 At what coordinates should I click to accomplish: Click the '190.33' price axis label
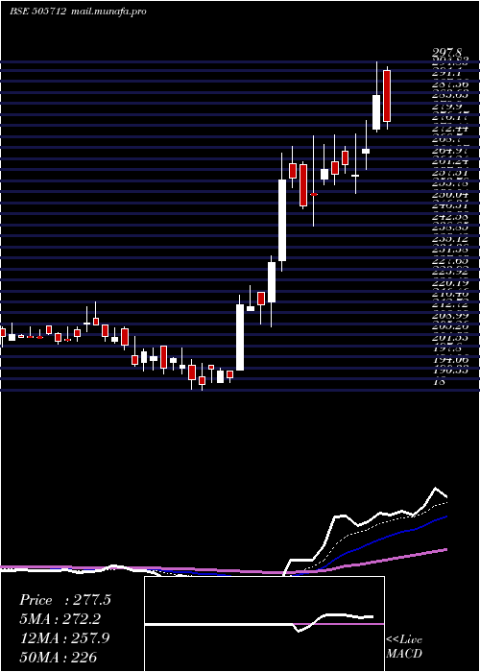pos(450,372)
